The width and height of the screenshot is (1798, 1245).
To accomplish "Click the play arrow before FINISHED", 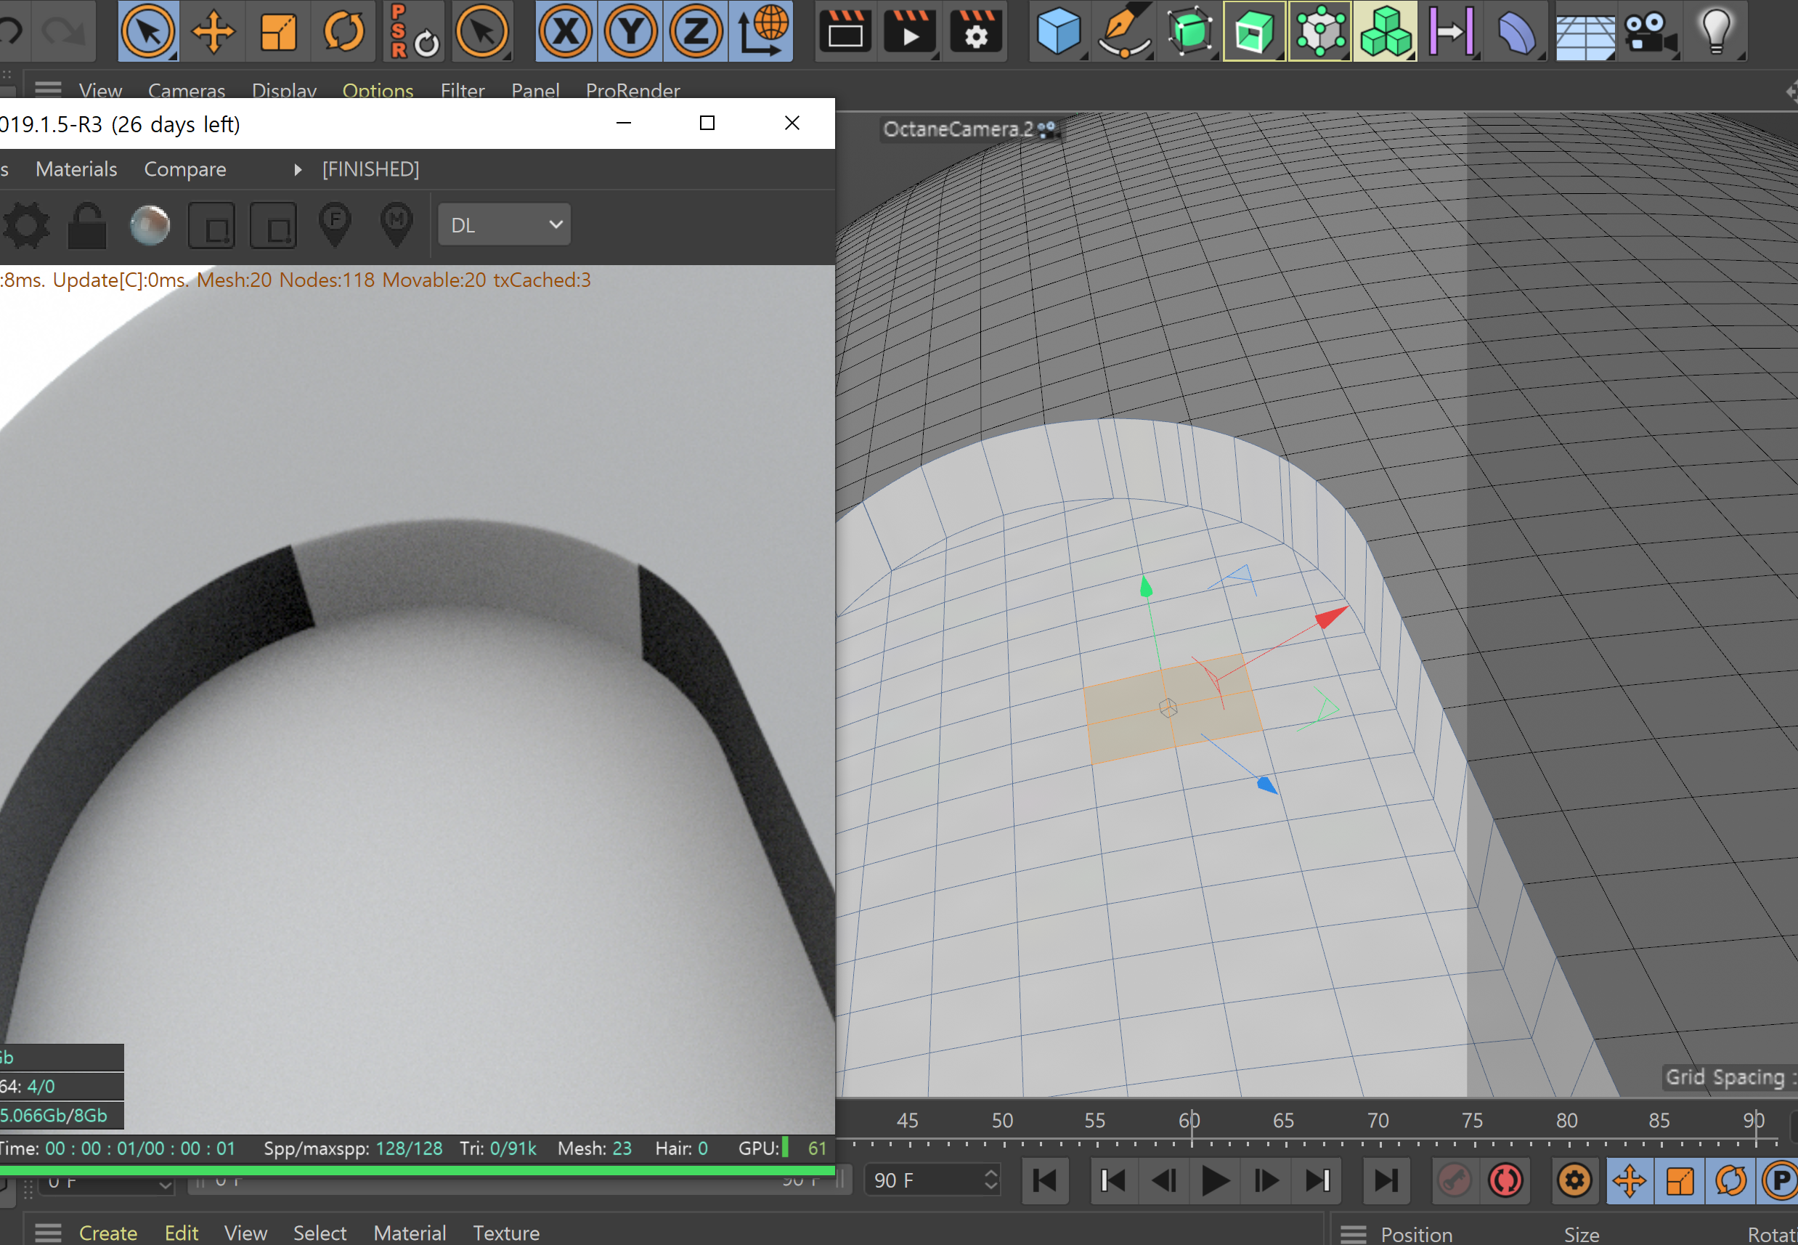I will [297, 169].
